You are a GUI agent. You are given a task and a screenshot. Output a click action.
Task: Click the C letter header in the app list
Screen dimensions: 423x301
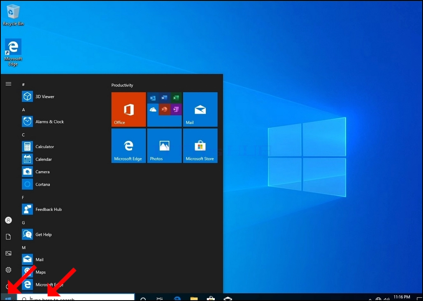(x=23, y=135)
